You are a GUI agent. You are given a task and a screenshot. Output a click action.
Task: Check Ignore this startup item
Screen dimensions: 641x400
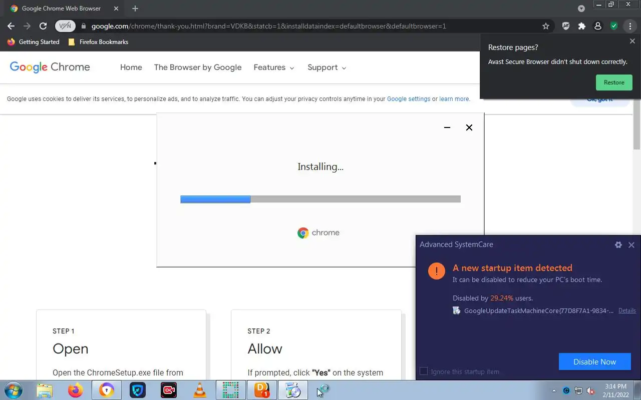coord(424,371)
